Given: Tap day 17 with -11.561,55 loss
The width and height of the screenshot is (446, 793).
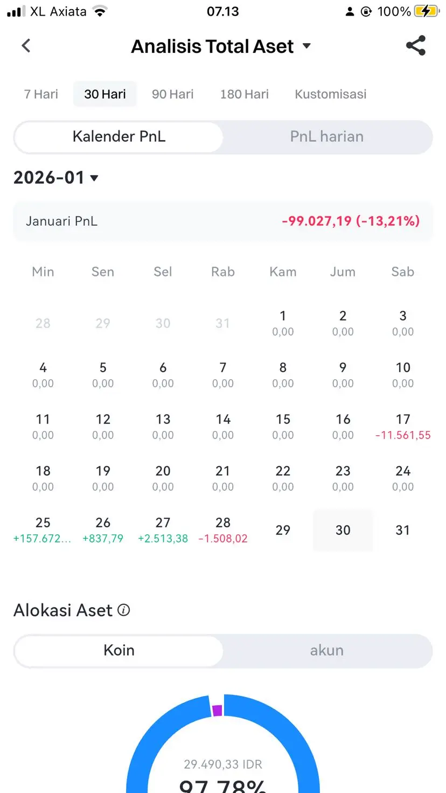Looking at the screenshot, I should point(403,426).
